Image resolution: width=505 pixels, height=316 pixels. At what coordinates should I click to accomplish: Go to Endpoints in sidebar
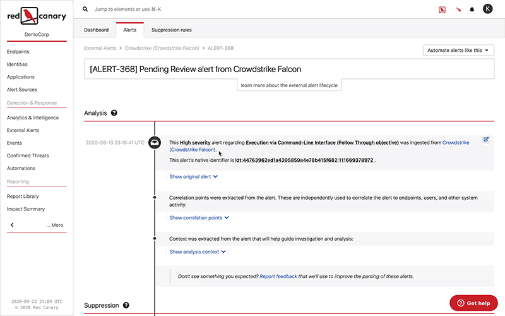tap(18, 52)
